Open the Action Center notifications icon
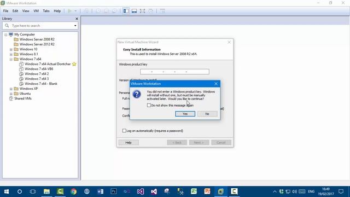 coord(341,192)
